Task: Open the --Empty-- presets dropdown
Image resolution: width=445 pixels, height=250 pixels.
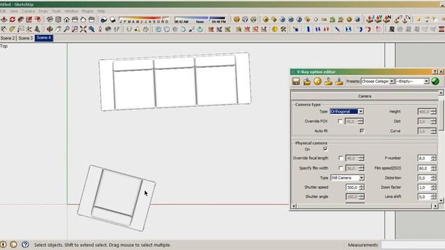Action: tap(412, 81)
